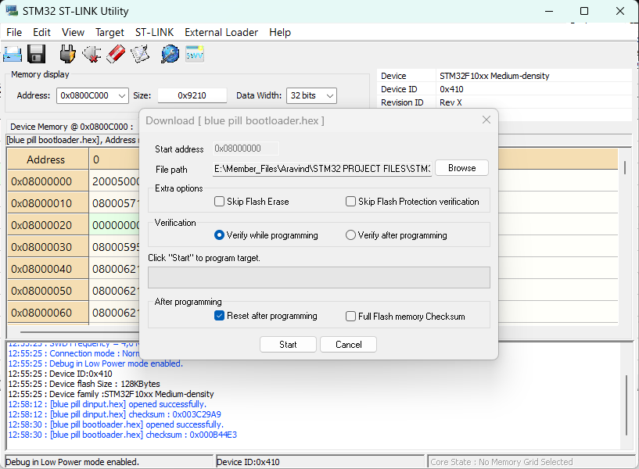Click the Update firmware globe icon
This screenshot has width=639, height=469.
170,54
